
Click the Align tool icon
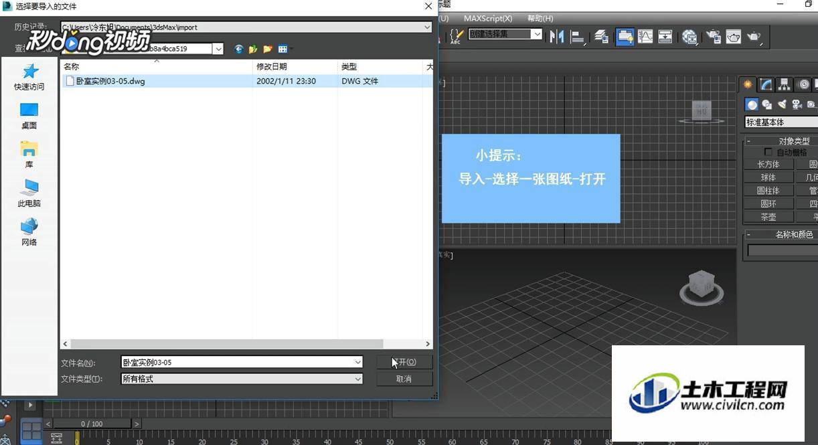coord(578,37)
